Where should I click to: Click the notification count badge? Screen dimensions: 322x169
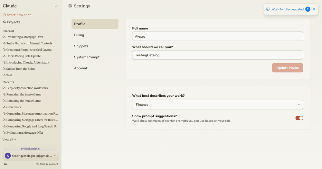point(308,9)
